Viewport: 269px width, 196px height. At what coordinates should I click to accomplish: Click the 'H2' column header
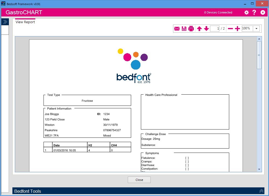(x=90, y=145)
